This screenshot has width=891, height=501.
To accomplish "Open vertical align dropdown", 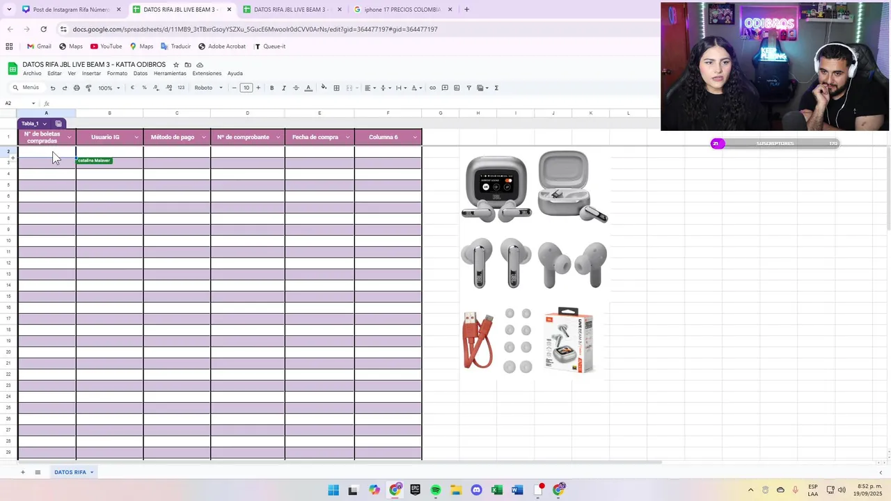I will pos(385,88).
